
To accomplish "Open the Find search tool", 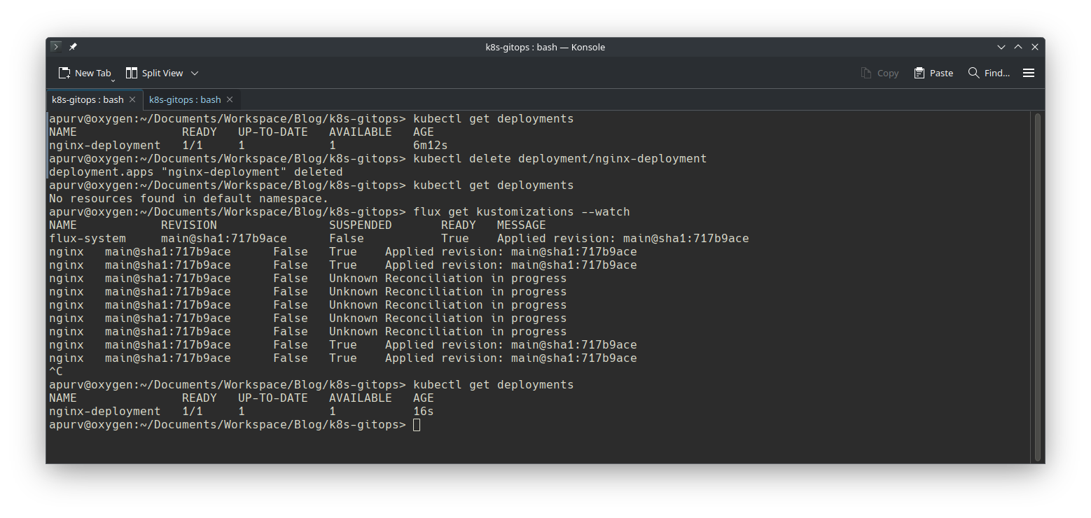I will (x=989, y=73).
